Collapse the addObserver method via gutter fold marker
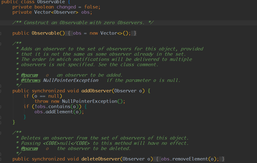This screenshot has height=163, width=257. pos(1,91)
